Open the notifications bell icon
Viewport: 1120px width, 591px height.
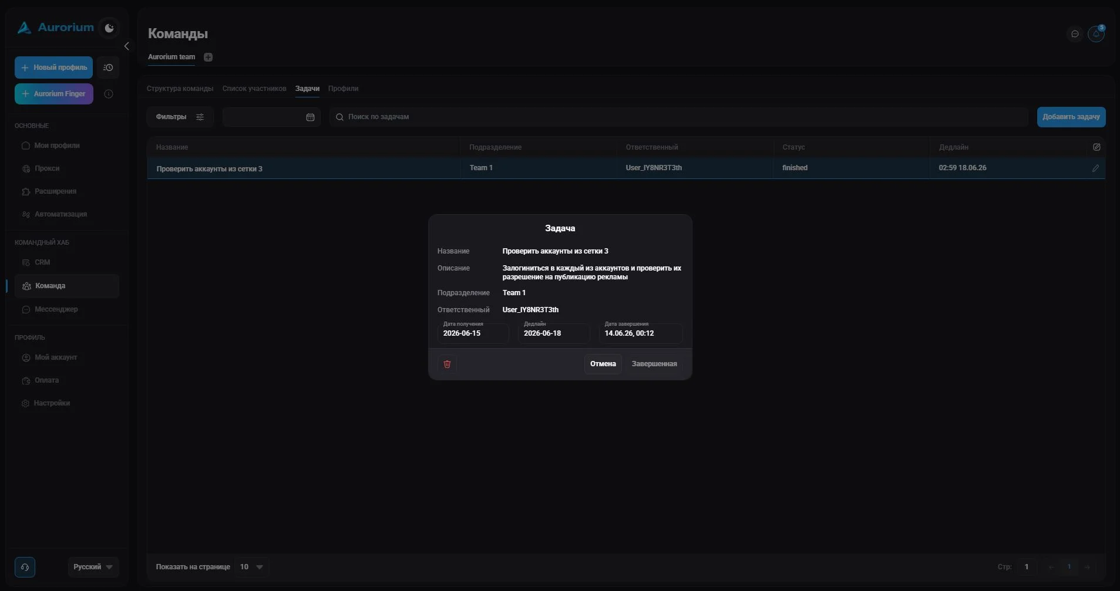(1096, 34)
